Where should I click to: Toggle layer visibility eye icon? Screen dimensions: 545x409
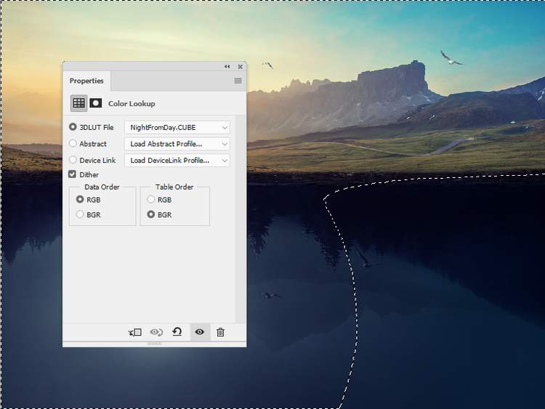(200, 332)
